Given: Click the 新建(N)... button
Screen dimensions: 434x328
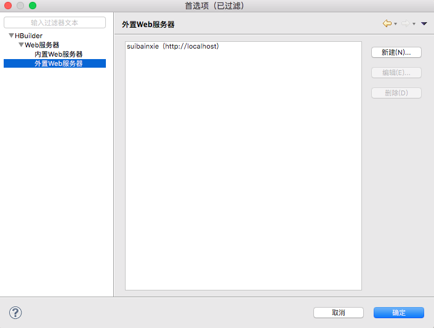Looking at the screenshot, I should (x=396, y=52).
